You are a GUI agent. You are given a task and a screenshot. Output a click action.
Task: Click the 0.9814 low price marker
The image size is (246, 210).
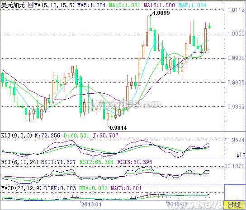coord(118,128)
